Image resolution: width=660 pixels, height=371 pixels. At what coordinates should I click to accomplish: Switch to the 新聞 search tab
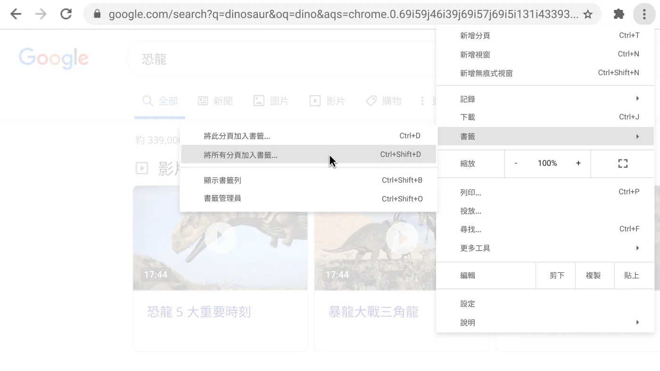pos(215,100)
